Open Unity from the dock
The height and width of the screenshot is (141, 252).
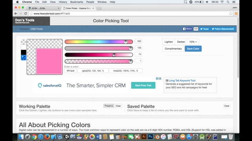(67, 137)
